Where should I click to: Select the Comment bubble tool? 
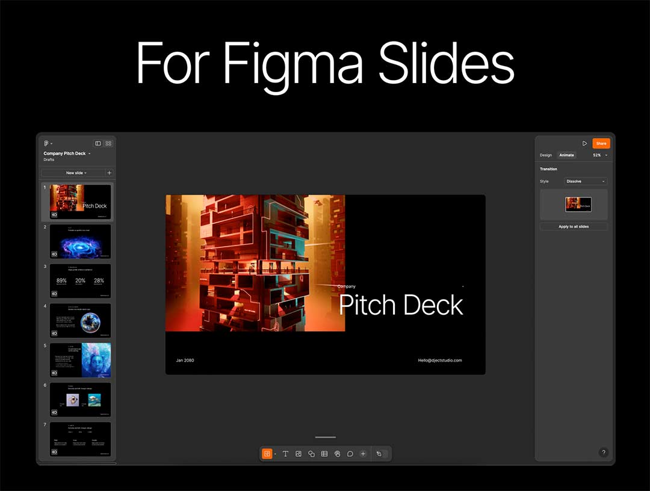[350, 454]
